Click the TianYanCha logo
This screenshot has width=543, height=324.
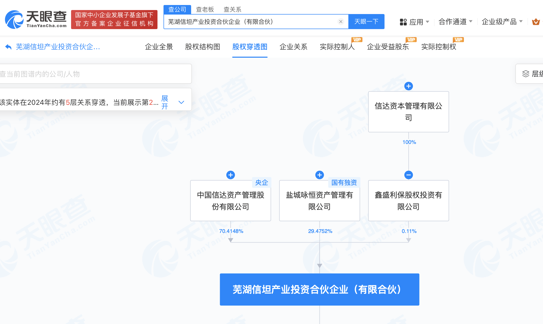tap(36, 19)
